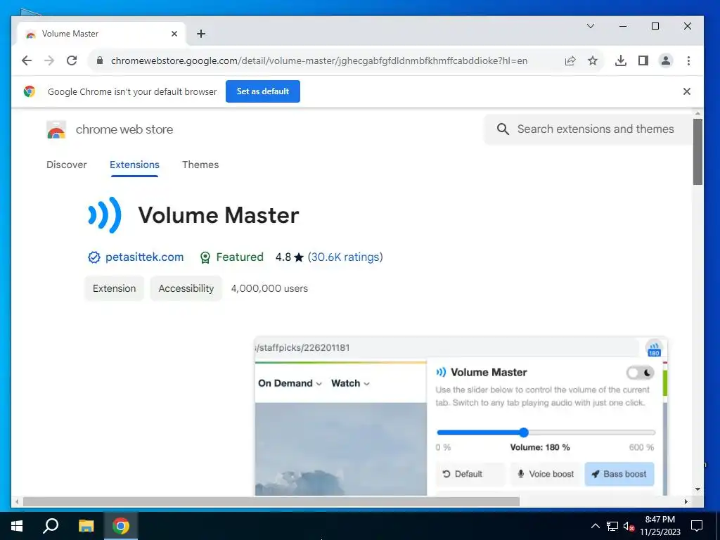Click the Featured badge

pos(232,257)
